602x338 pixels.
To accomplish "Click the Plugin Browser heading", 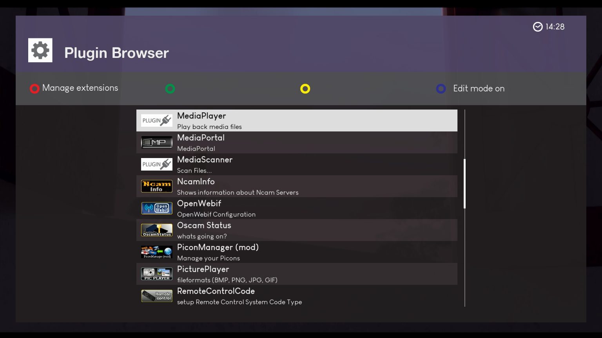I will tap(116, 53).
